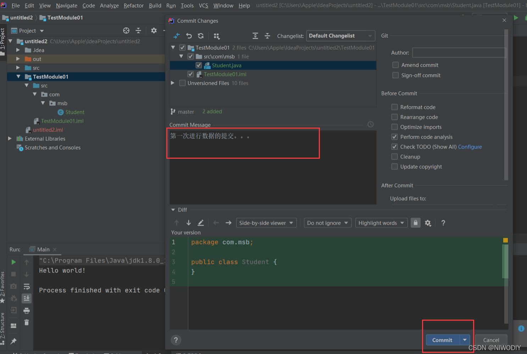Click print icon in Run panel

(x=27, y=311)
